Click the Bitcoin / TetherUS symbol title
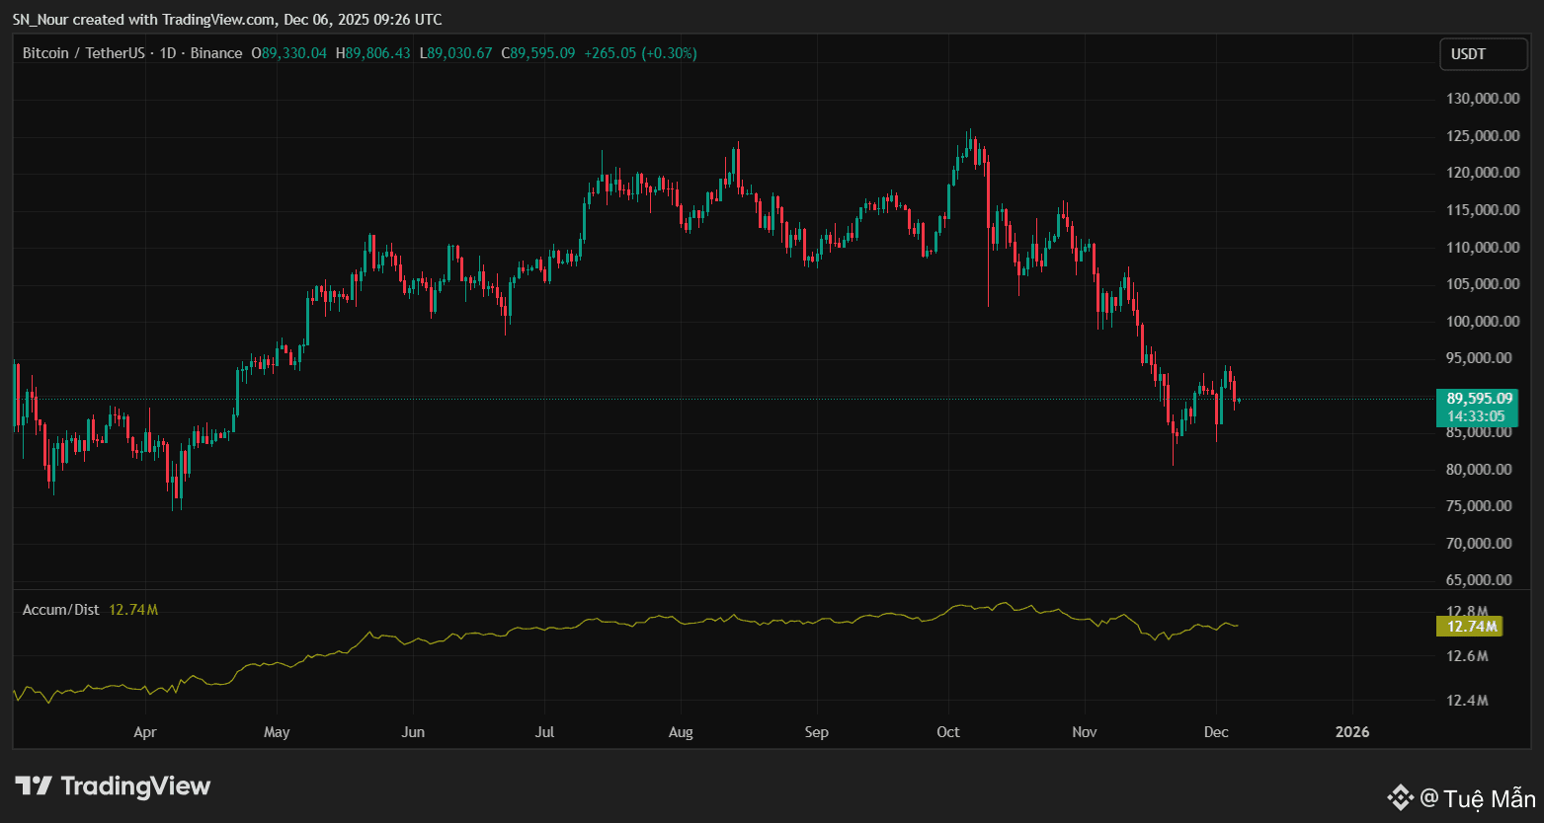Viewport: 1544px width, 823px height. coord(84,53)
